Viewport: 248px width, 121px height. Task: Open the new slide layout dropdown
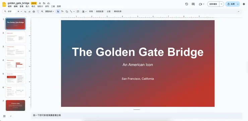(x=21, y=11)
